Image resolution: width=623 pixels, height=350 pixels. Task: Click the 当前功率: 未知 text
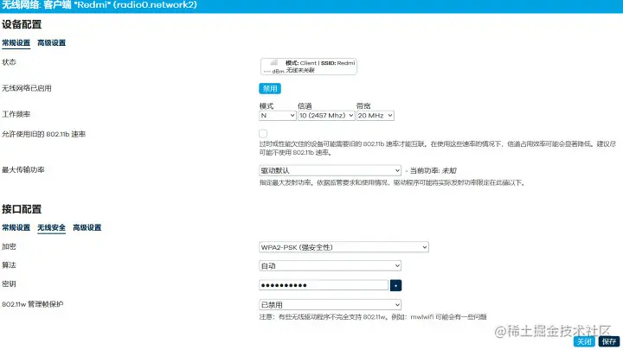[434, 170]
